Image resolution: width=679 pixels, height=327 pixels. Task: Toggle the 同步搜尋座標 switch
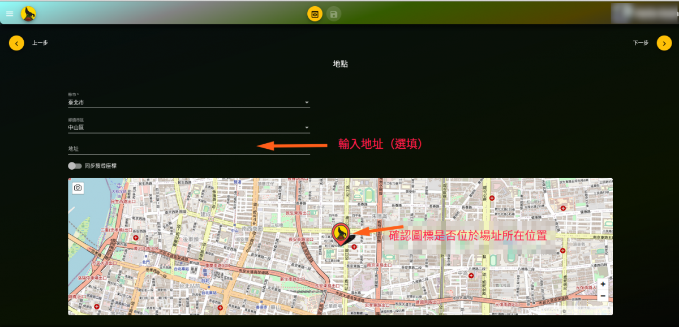75,166
